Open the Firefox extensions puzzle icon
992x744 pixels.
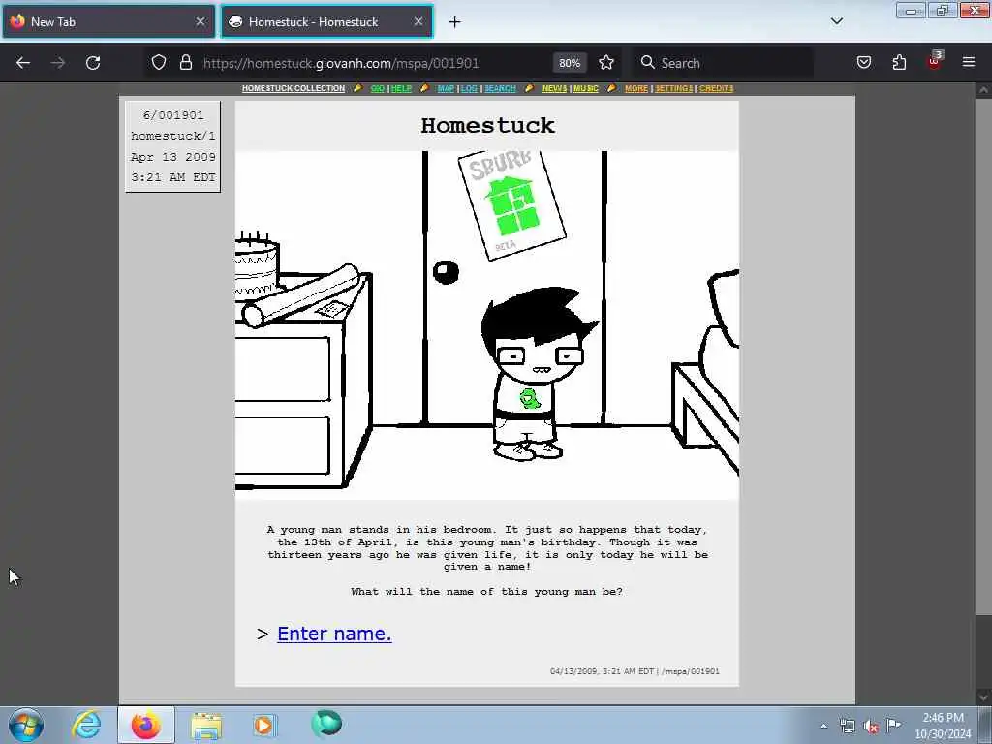pyautogui.click(x=899, y=63)
